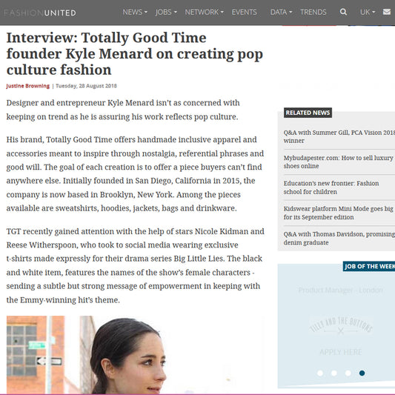Expand the DATA dropdown menu
The height and width of the screenshot is (395, 395).
[x=281, y=12]
